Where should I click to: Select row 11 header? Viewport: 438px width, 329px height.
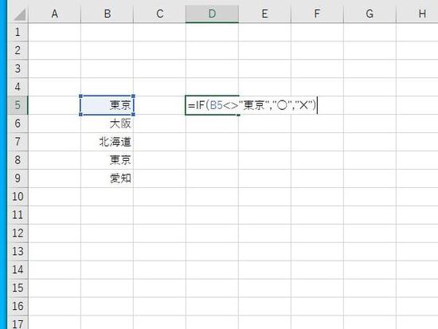pos(18,215)
